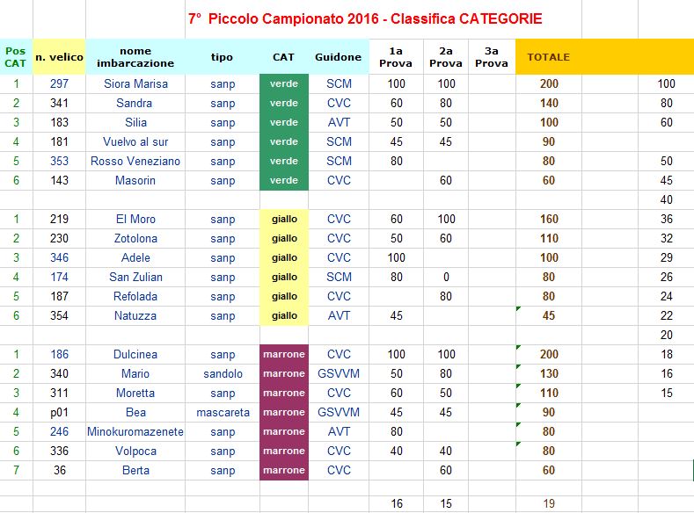694x513 pixels.
Task: Click the bottom count cell showing 19
Action: coord(548,503)
